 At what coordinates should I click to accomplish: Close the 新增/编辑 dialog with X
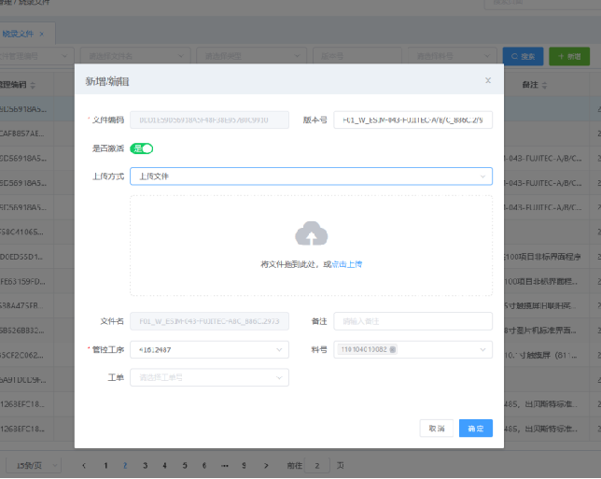487,80
